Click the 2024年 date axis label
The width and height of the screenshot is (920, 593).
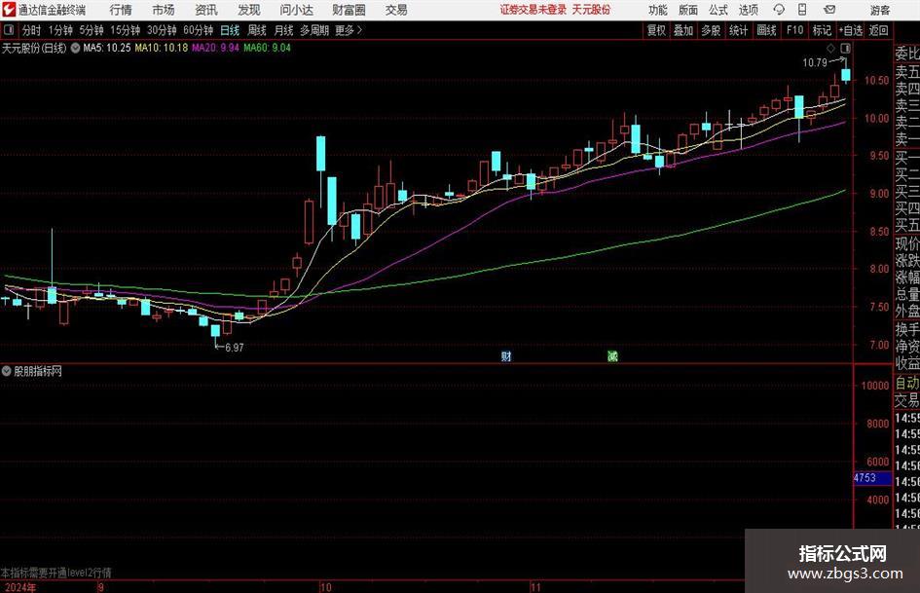coord(19,587)
